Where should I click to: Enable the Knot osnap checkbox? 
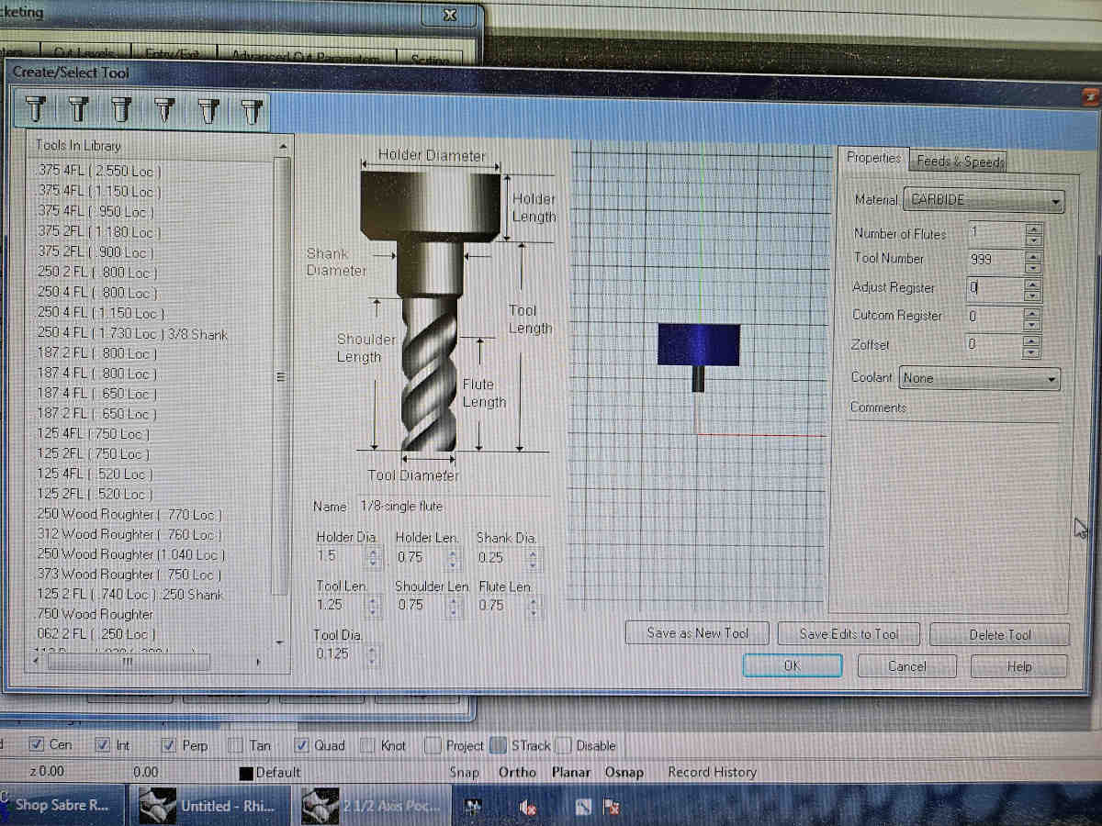pyautogui.click(x=367, y=745)
